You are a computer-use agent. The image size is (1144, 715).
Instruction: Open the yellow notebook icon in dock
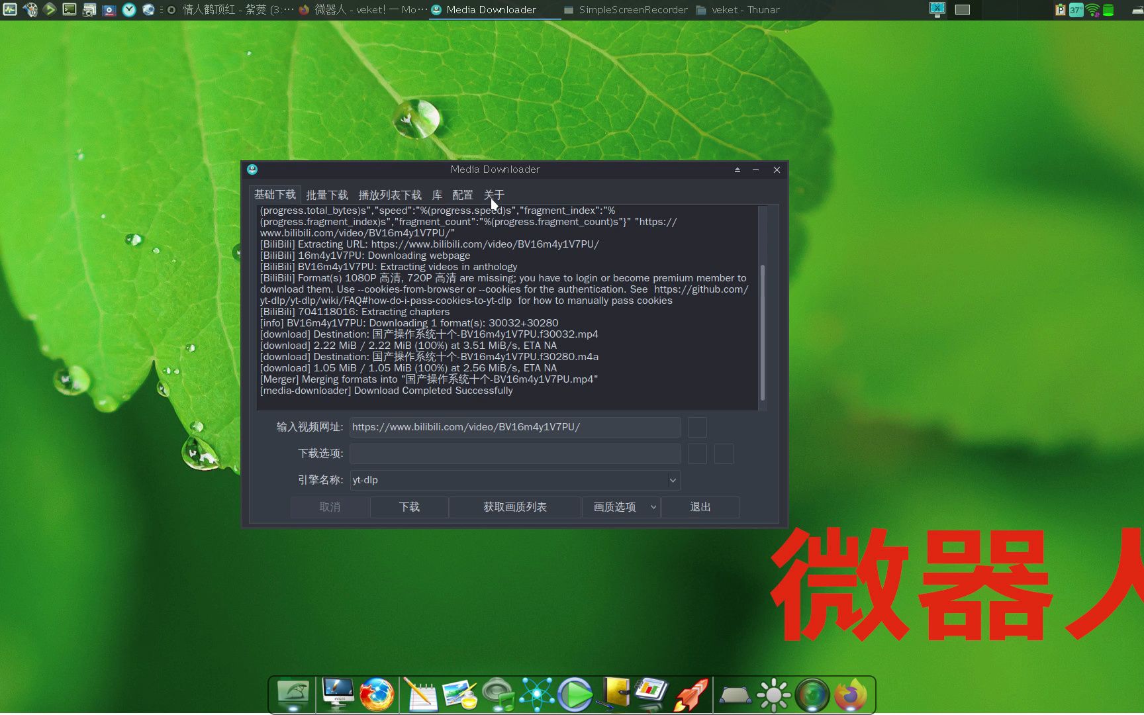615,695
